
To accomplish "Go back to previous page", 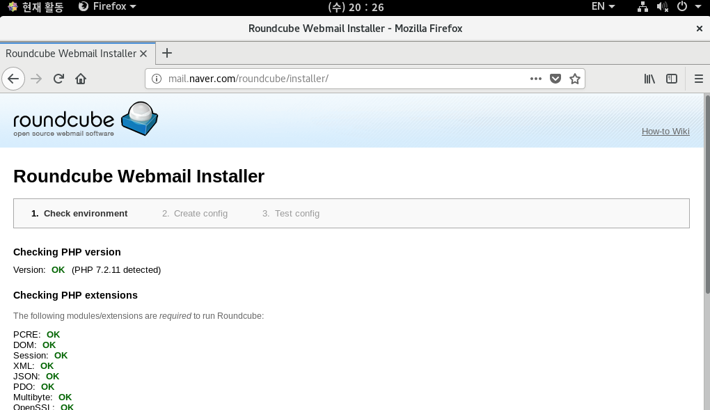I will coord(13,79).
